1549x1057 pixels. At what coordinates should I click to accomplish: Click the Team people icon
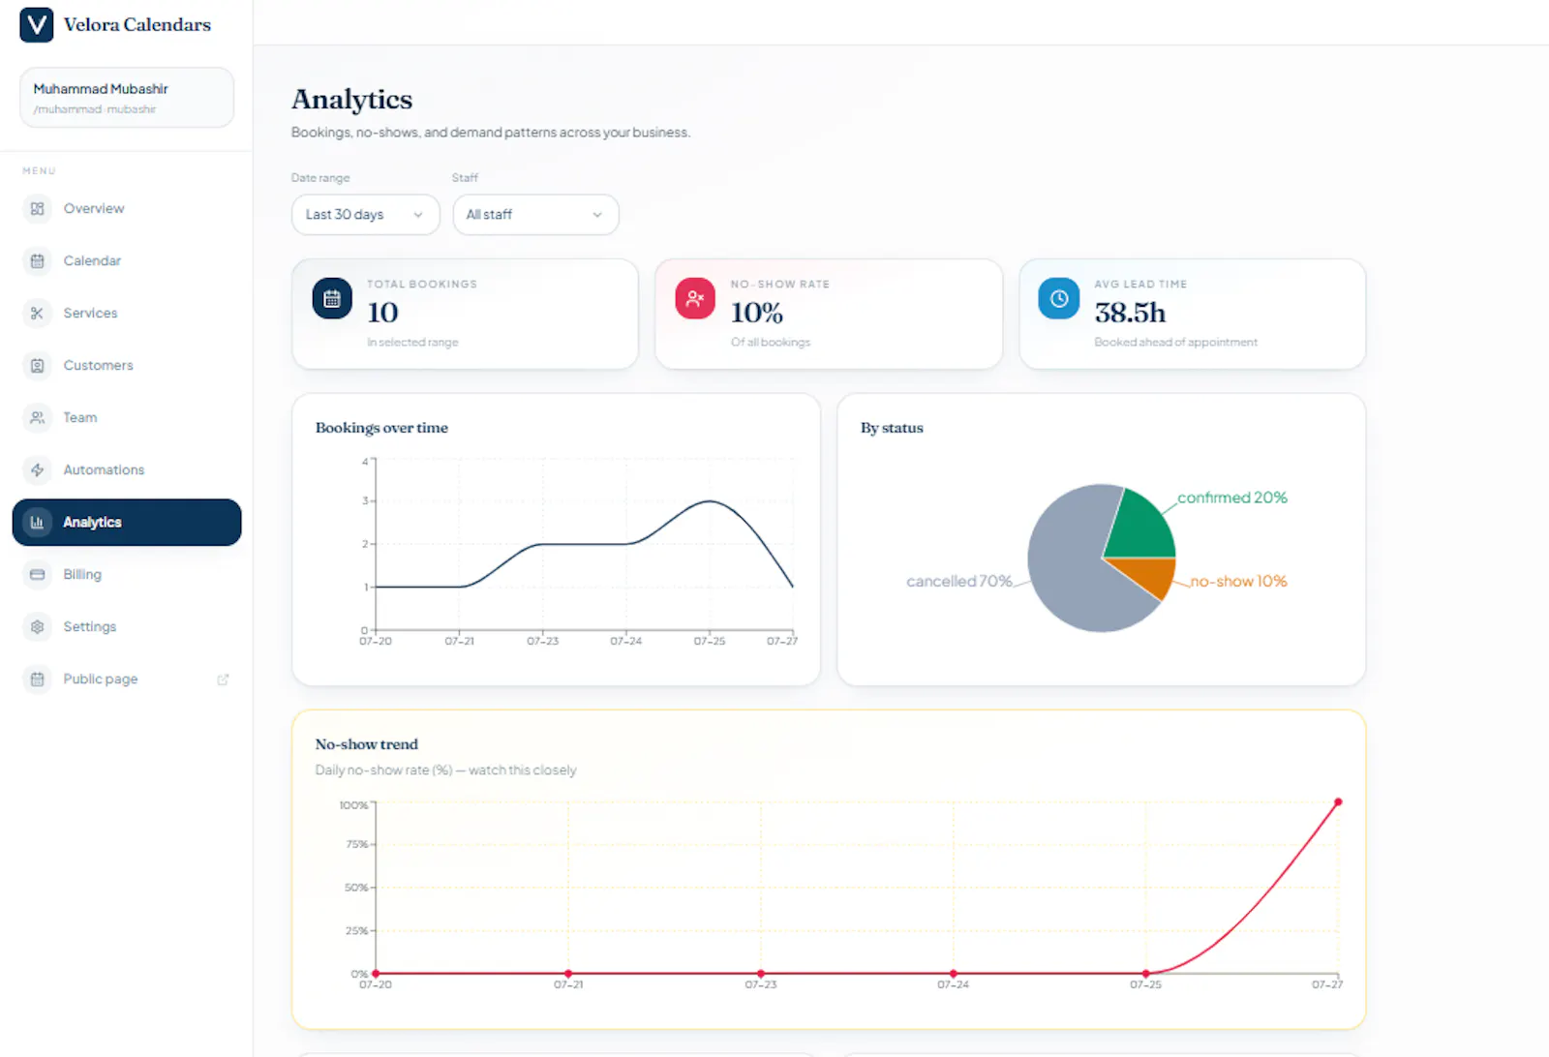37,417
